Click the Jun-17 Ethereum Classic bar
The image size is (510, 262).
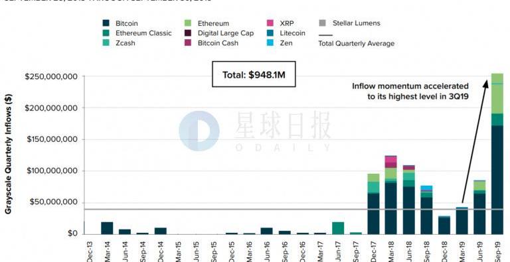point(337,228)
